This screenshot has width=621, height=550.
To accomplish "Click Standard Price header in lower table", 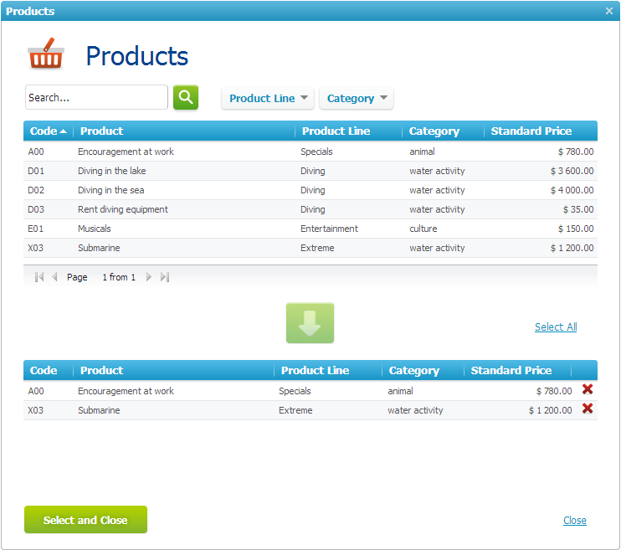I will [x=517, y=370].
